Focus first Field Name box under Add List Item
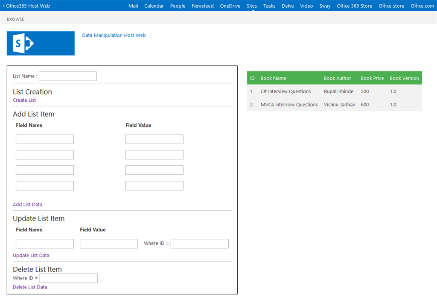437x297 pixels. pyautogui.click(x=45, y=139)
